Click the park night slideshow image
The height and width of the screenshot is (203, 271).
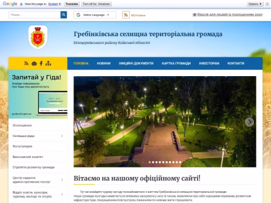(x=165, y=122)
